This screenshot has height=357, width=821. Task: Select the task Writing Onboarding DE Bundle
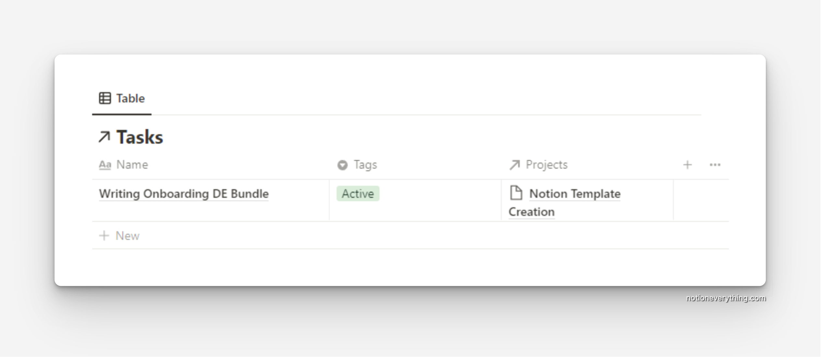tap(184, 194)
